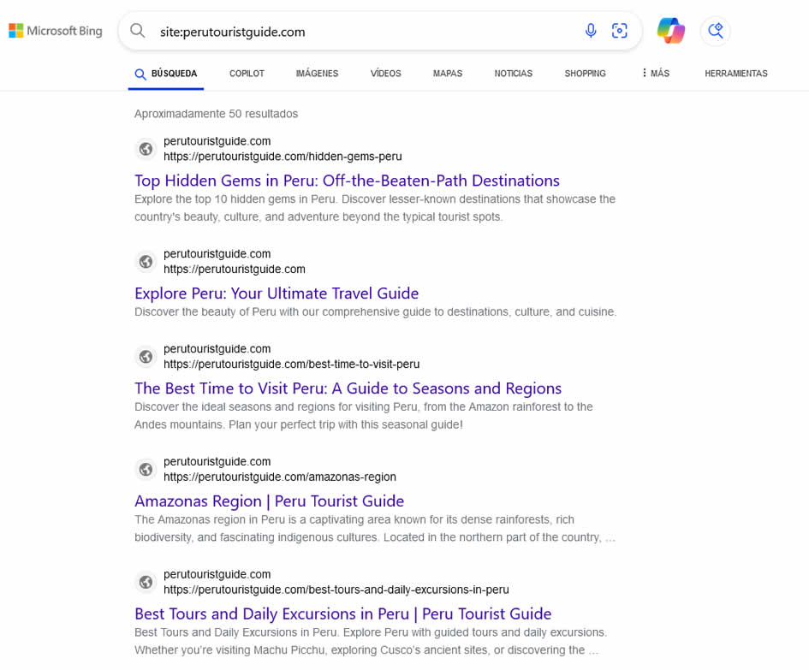Click the 'Explore the top 10 hidden gems' snippet
The width and height of the screenshot is (809, 670).
click(x=375, y=208)
